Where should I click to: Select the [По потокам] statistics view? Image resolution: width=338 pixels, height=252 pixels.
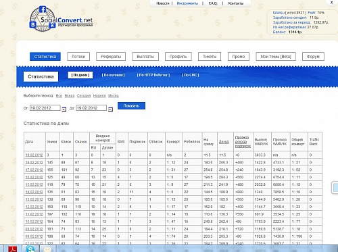(113, 75)
